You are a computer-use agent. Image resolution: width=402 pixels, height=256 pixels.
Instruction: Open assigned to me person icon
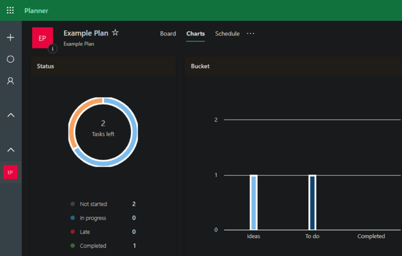tap(10, 81)
